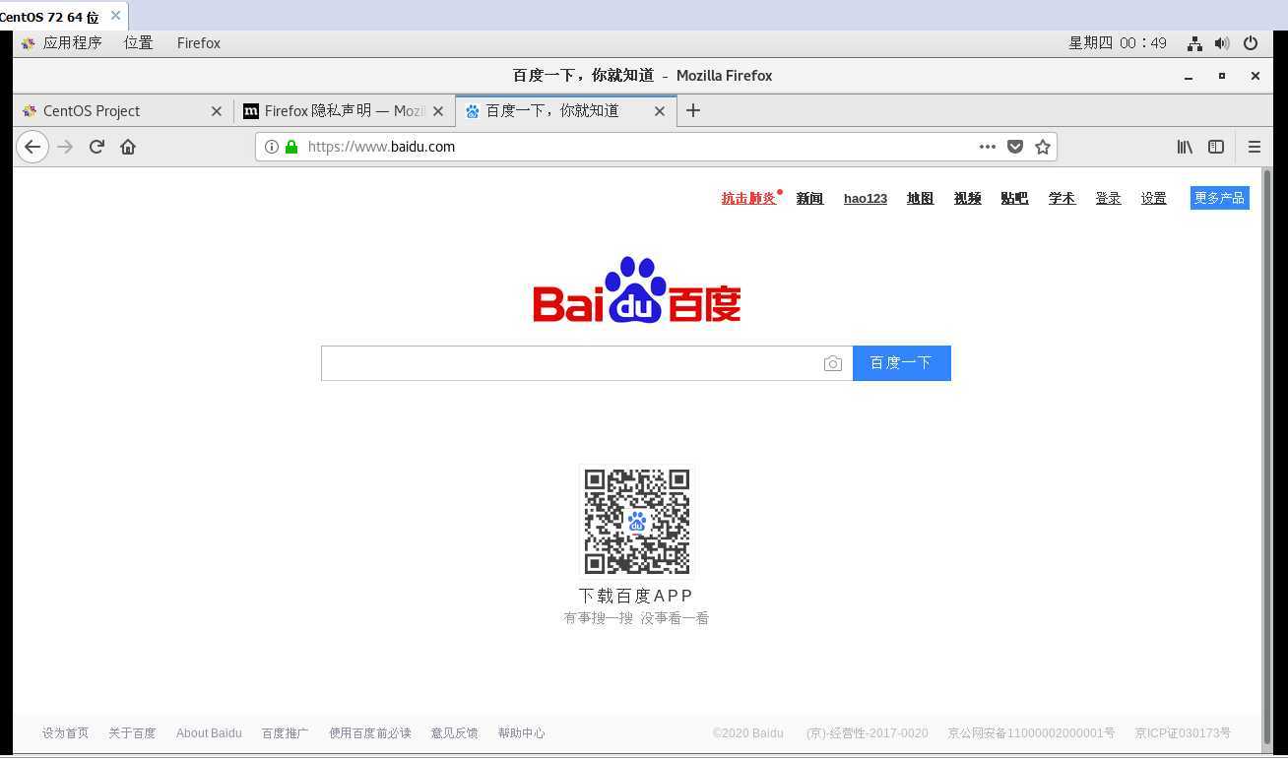Open page actions three-dots menu
This screenshot has height=759, width=1288.
tap(987, 147)
